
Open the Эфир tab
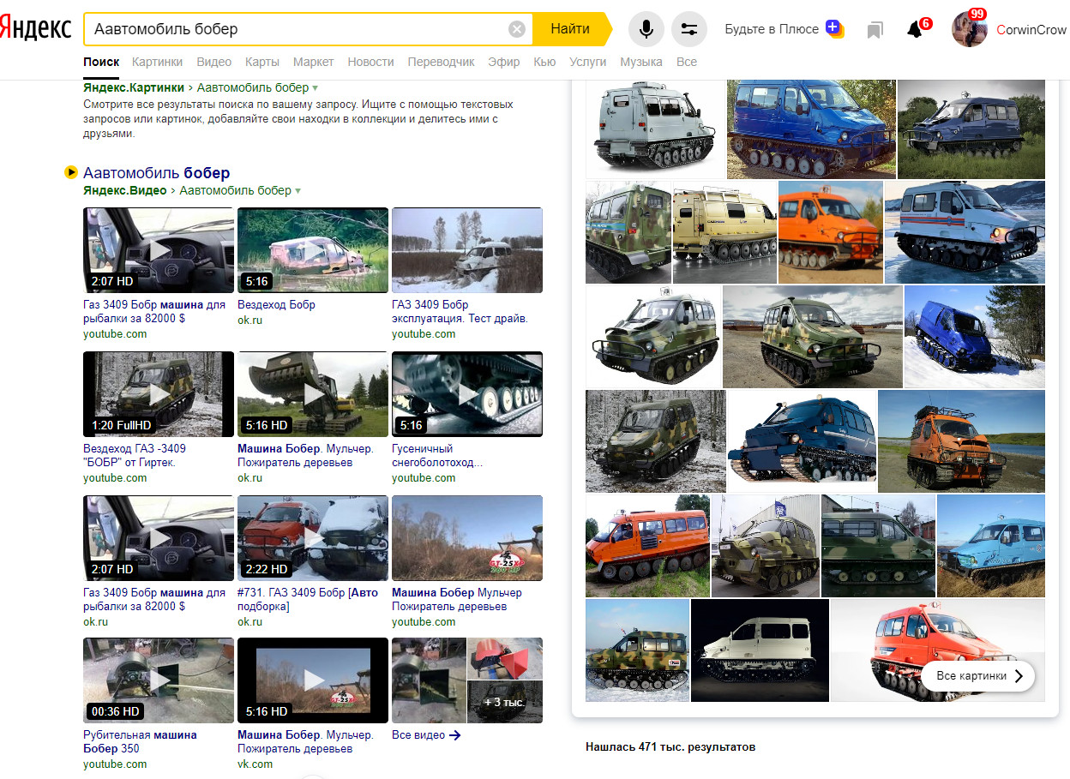504,62
